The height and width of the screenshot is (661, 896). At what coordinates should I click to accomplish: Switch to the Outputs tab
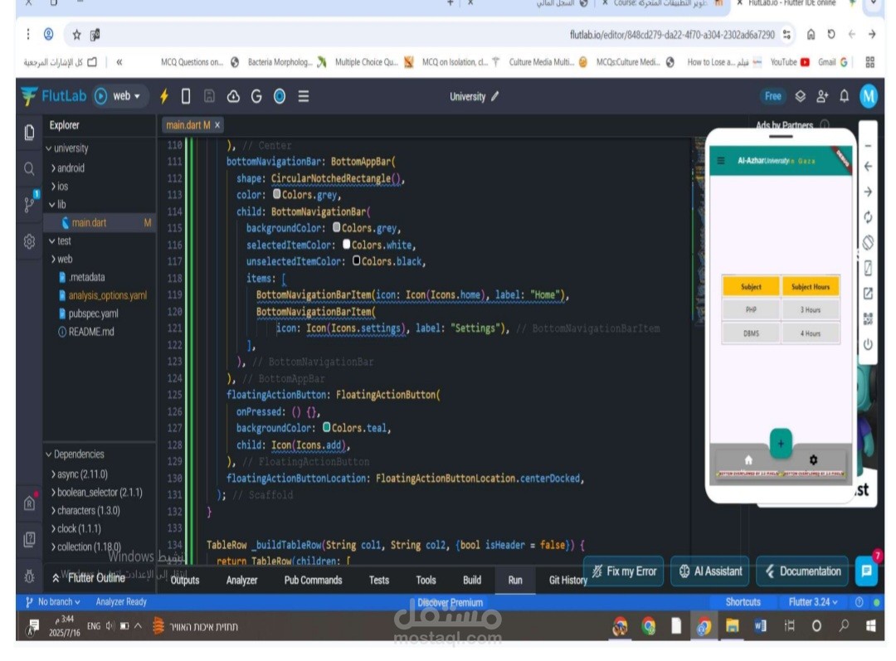[x=184, y=580]
